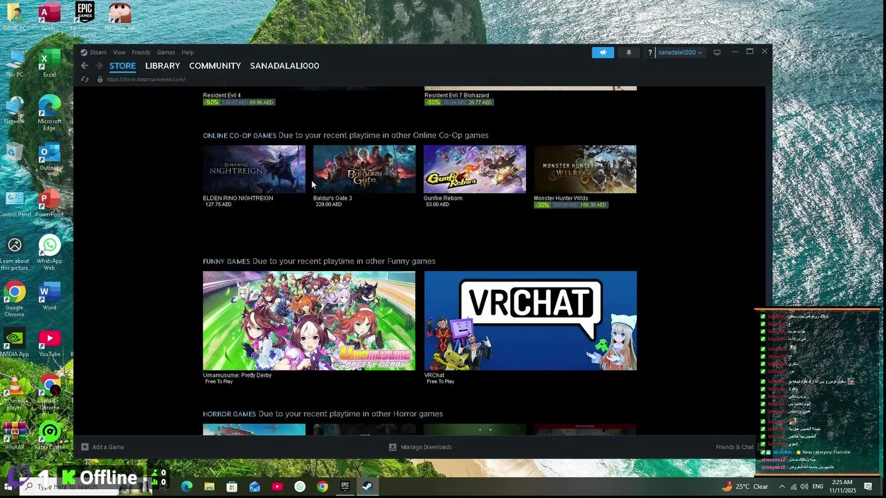Screen dimensions: 886x498
Task: Open Steam announcements via the megaphone button
Action: pyautogui.click(x=603, y=53)
